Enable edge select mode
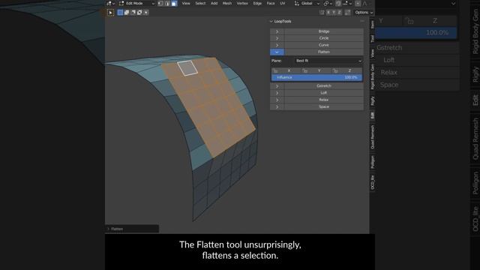480x270 pixels. (x=167, y=3)
